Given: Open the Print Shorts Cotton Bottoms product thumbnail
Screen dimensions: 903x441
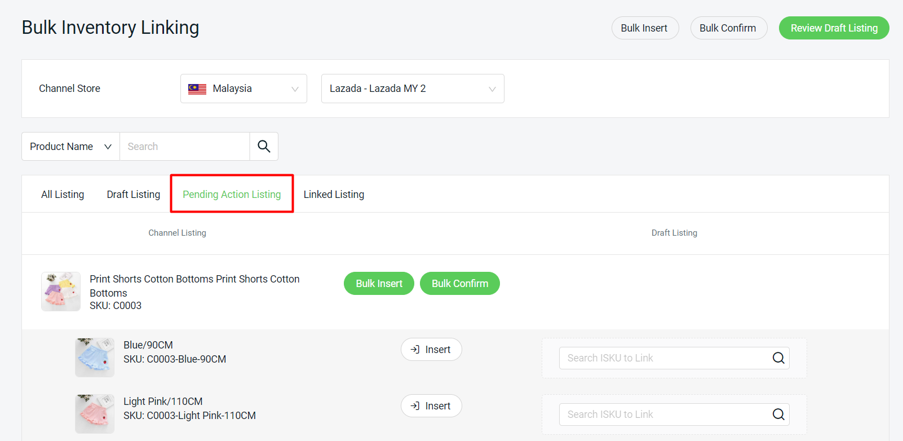Looking at the screenshot, I should coord(61,292).
